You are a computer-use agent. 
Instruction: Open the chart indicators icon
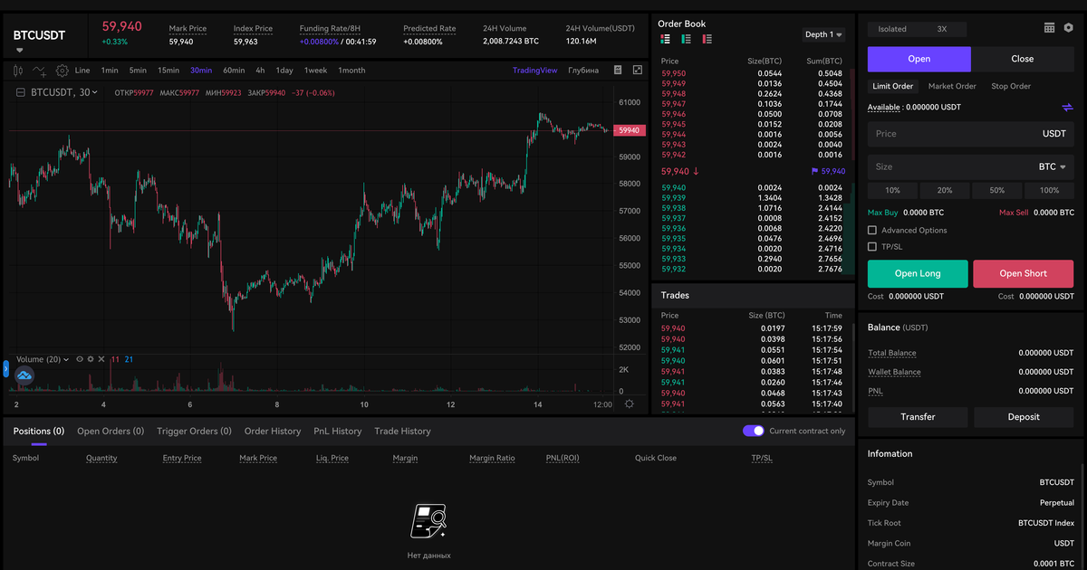coord(39,70)
